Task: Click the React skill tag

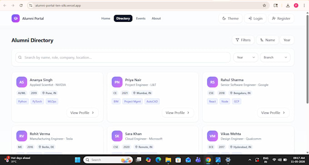Action: coord(213,101)
